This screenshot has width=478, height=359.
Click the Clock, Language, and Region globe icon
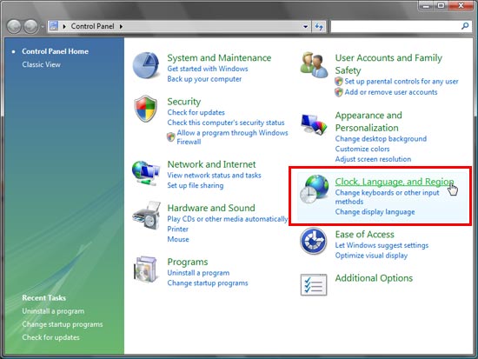pos(314,189)
